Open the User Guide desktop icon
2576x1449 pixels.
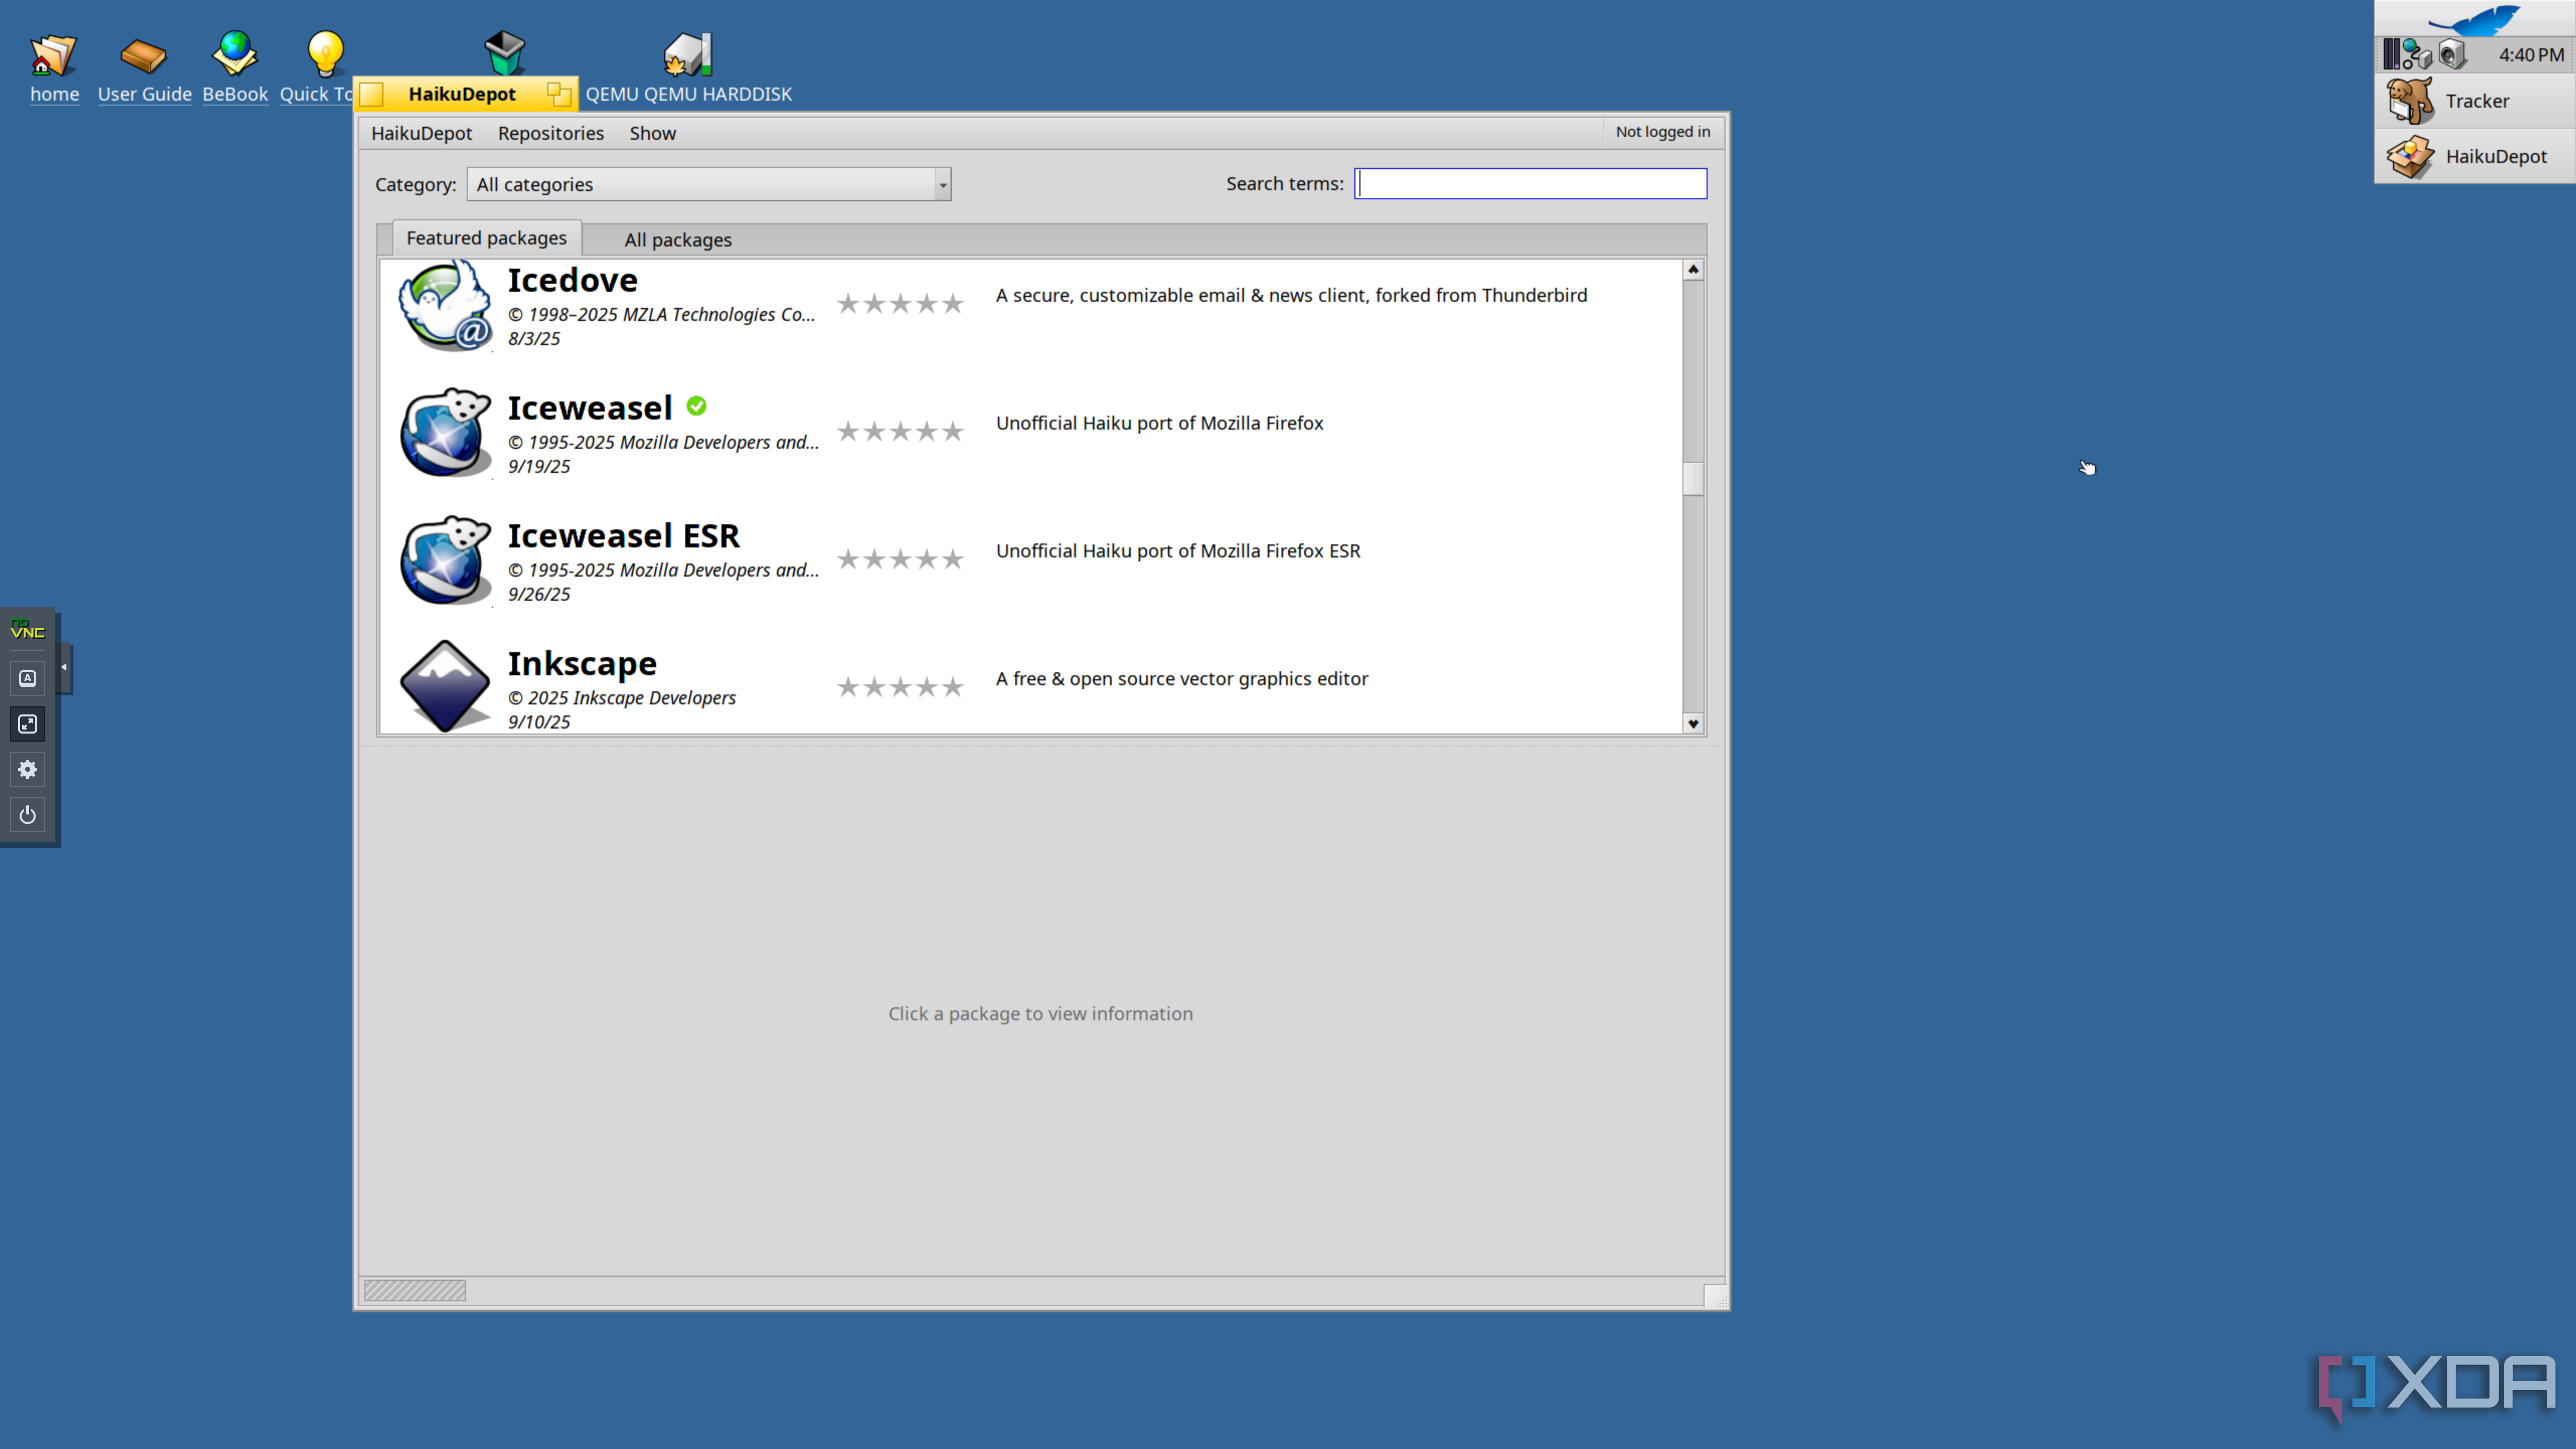tap(143, 56)
